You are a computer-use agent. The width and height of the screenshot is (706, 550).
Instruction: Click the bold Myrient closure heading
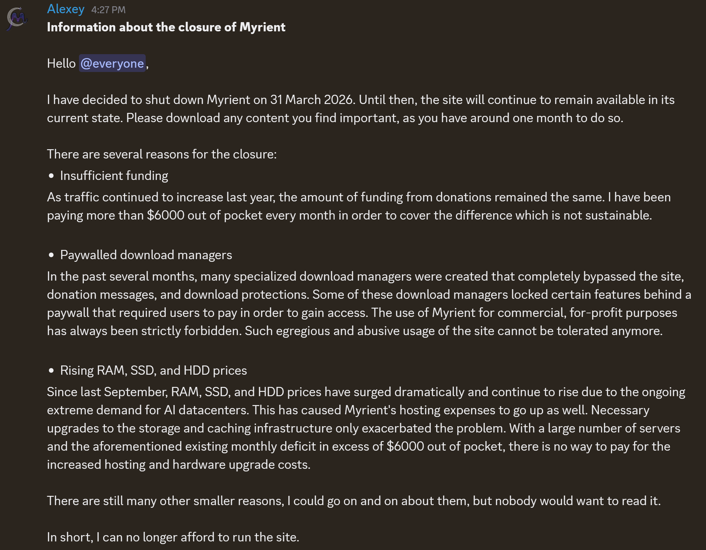pos(166,27)
